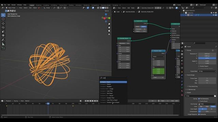Open the Modifiers wrench properties tab
Screen dimensions: 218x122
182,75
